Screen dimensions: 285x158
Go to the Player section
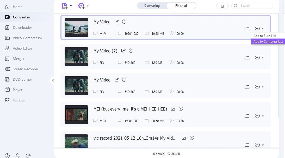[14, 90]
